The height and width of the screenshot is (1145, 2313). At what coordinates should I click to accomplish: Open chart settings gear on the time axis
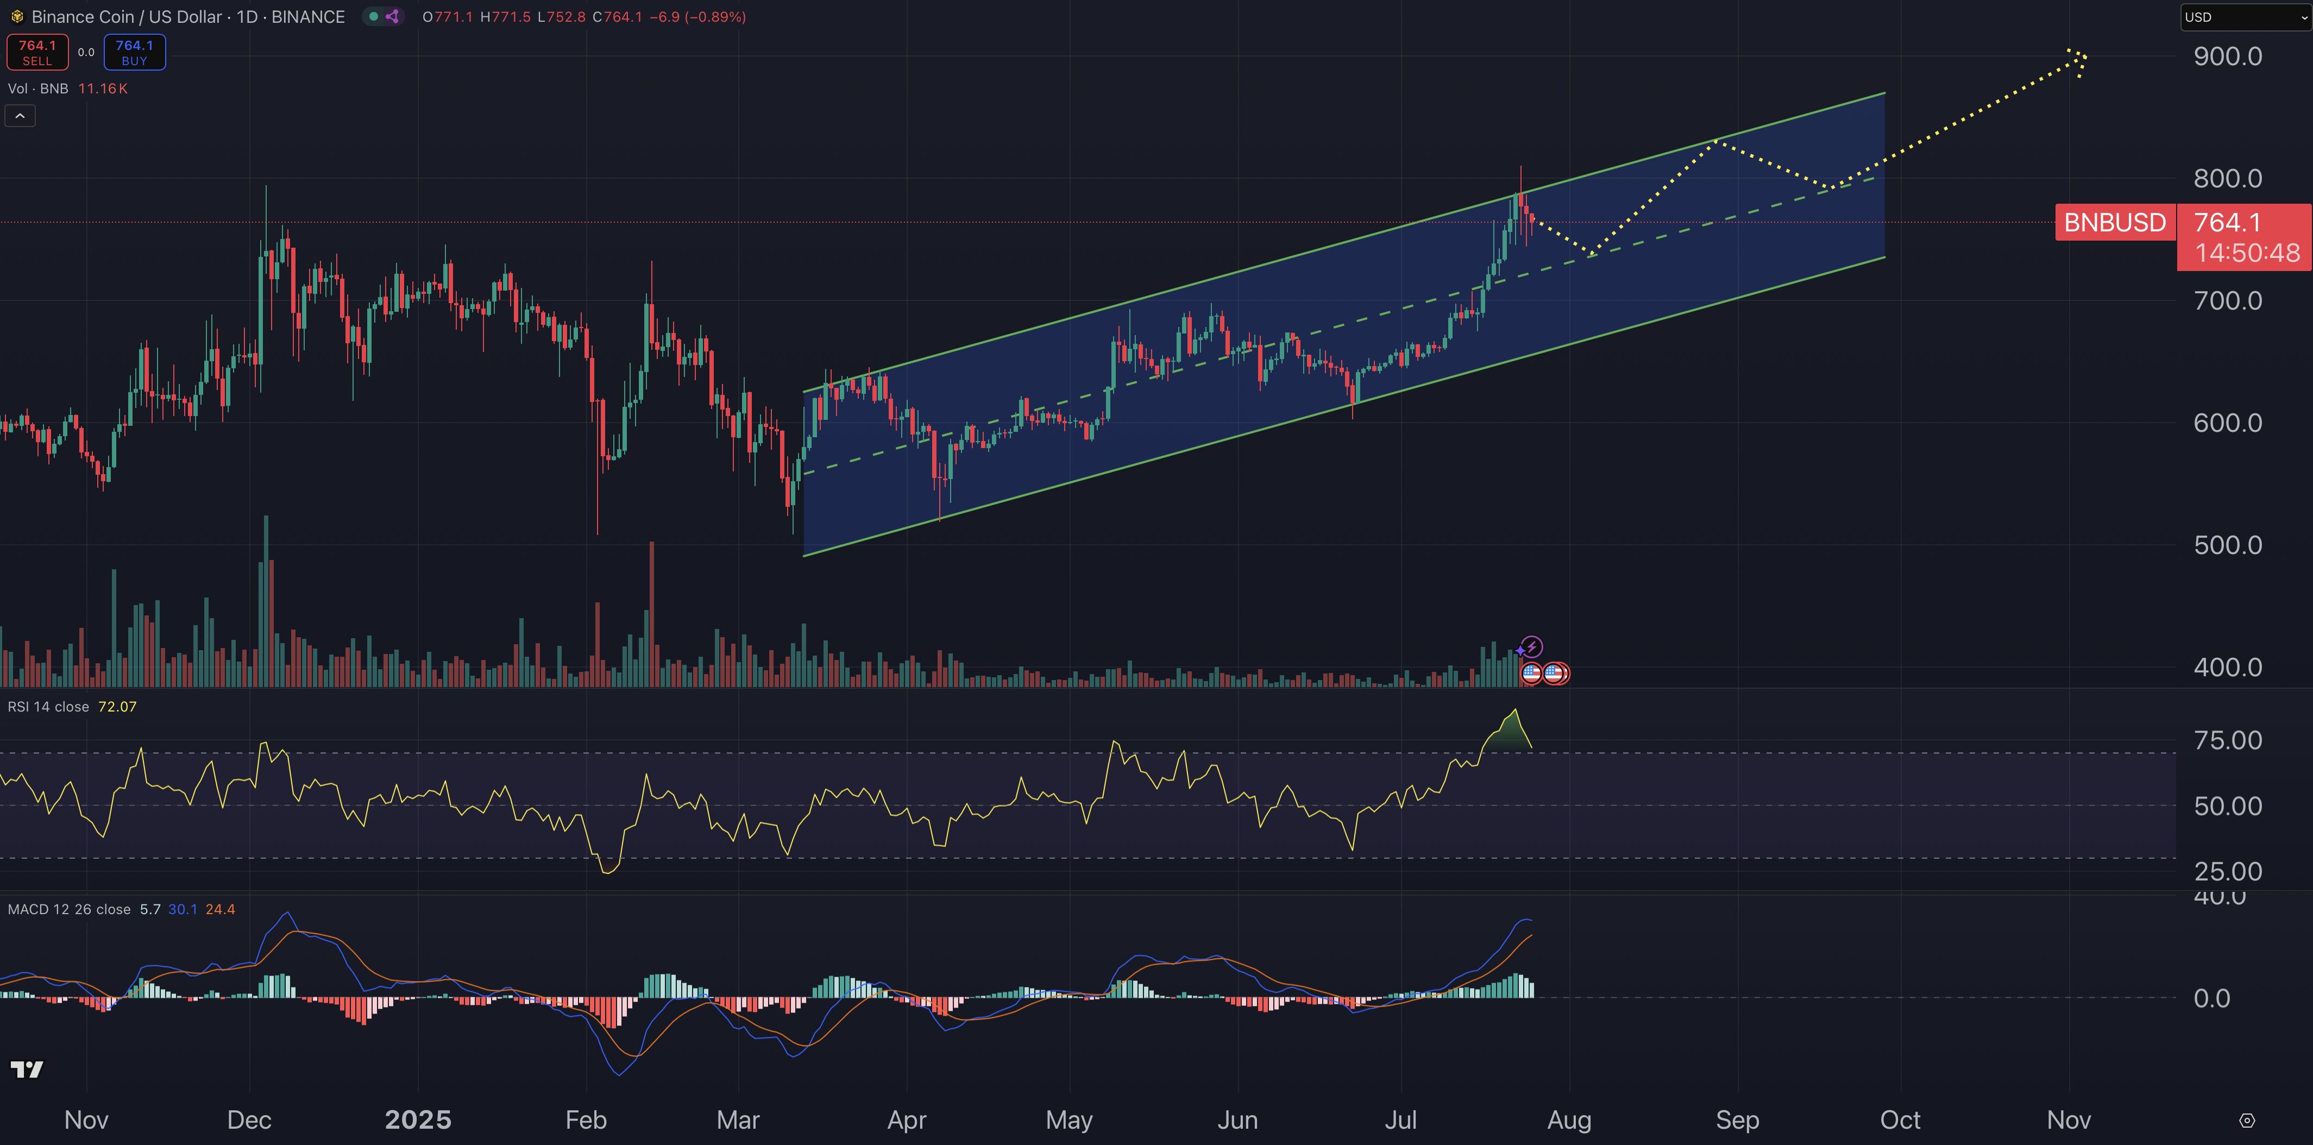point(2247,1120)
